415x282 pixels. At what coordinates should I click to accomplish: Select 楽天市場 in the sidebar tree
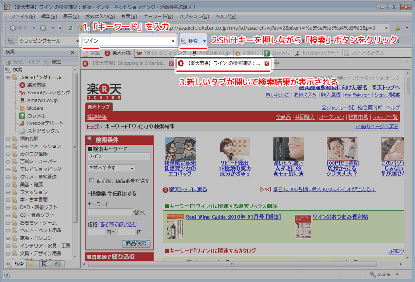click(x=32, y=85)
